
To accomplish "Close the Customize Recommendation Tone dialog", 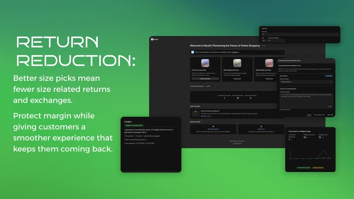I will coord(333,61).
